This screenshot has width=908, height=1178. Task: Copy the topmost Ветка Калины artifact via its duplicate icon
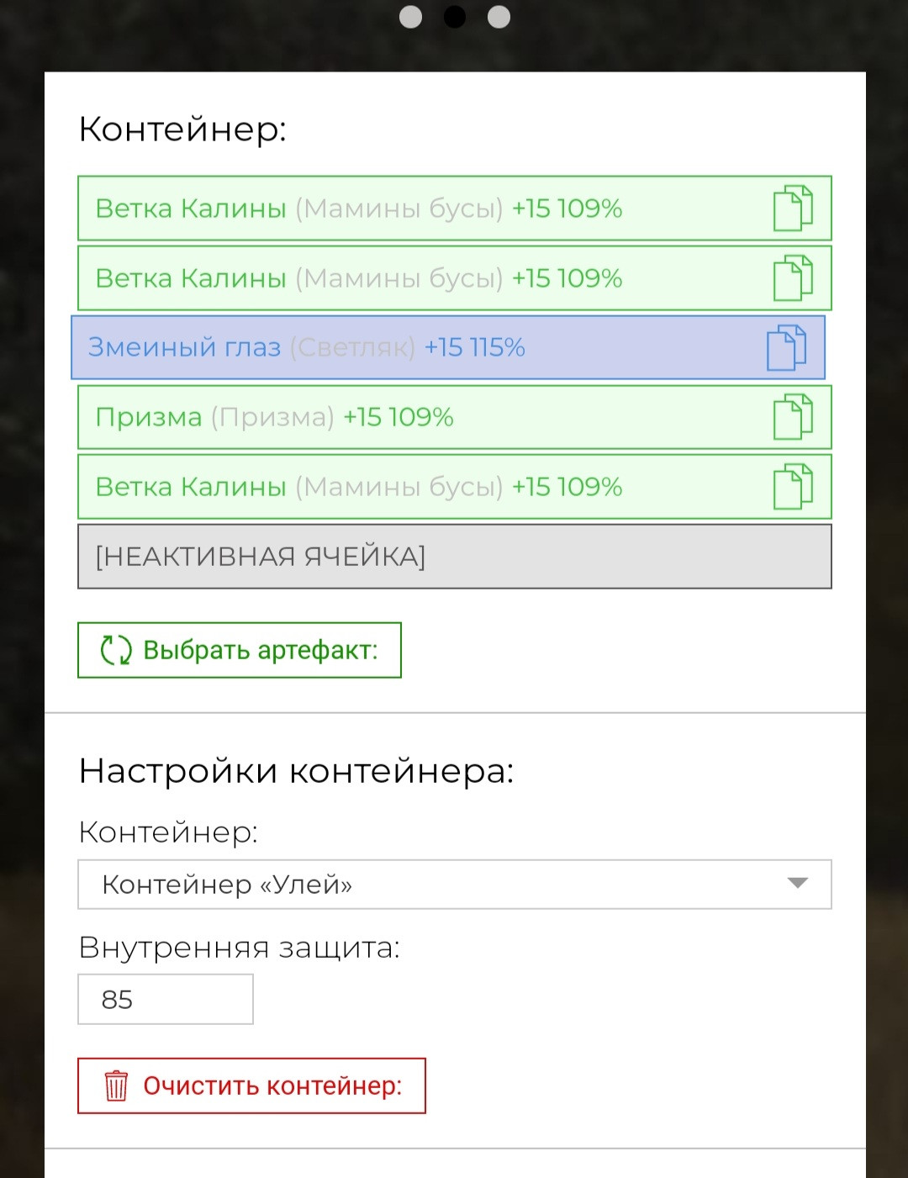(x=793, y=208)
